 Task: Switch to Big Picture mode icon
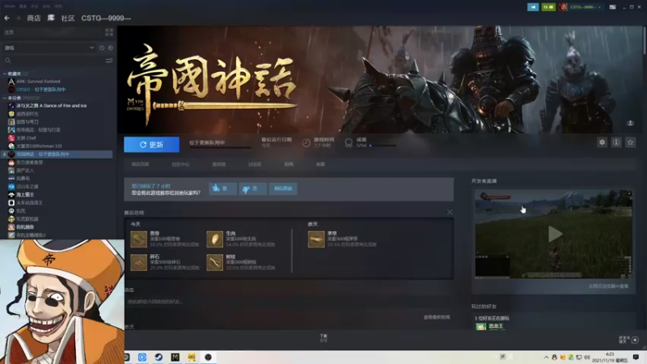pos(613,7)
